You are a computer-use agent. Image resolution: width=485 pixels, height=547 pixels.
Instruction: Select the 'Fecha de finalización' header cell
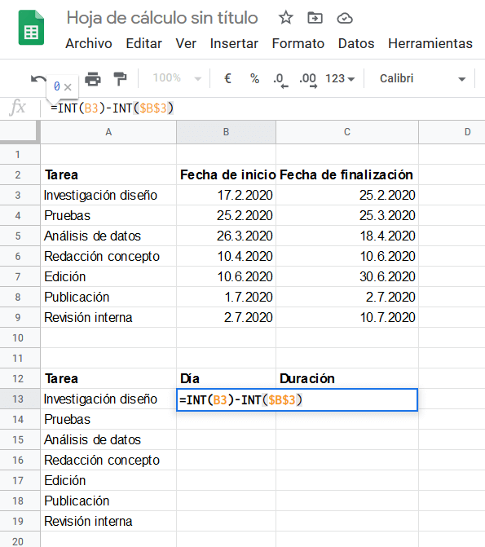[347, 174]
